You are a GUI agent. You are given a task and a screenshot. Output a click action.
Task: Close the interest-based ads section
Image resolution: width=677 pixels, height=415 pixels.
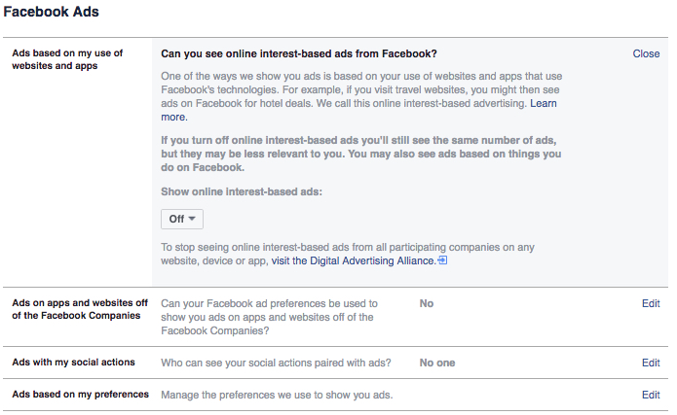coord(646,53)
